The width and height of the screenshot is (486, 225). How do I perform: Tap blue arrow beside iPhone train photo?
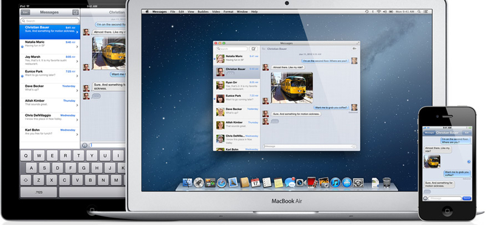point(468,162)
